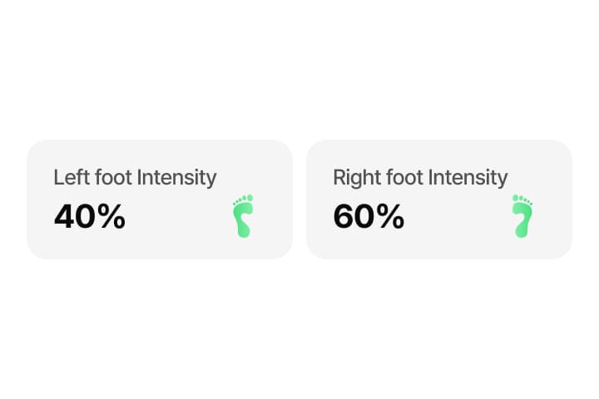The width and height of the screenshot is (599, 399).
Task: Click the green footprint icon in Left foot card
Action: [x=242, y=218]
